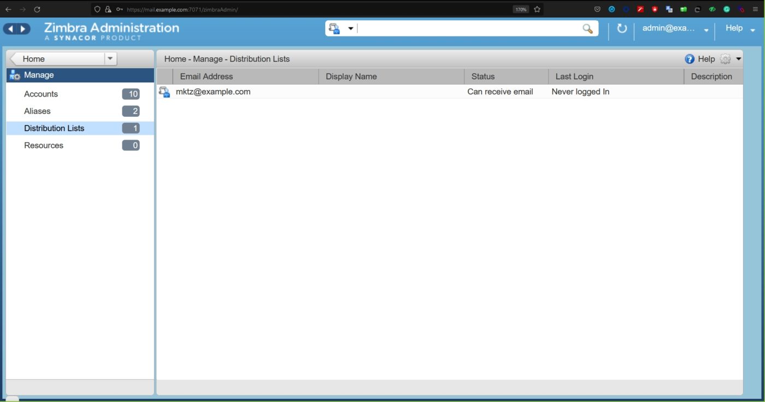Viewport: 765px width, 402px height.
Task: Open the mktz@example.com distribution list
Action: [x=213, y=92]
